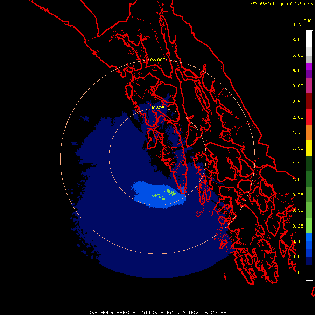Viewport: 315px width, 315px height.
Task: Pick the orange swatch in the legend
Action: click(x=309, y=133)
